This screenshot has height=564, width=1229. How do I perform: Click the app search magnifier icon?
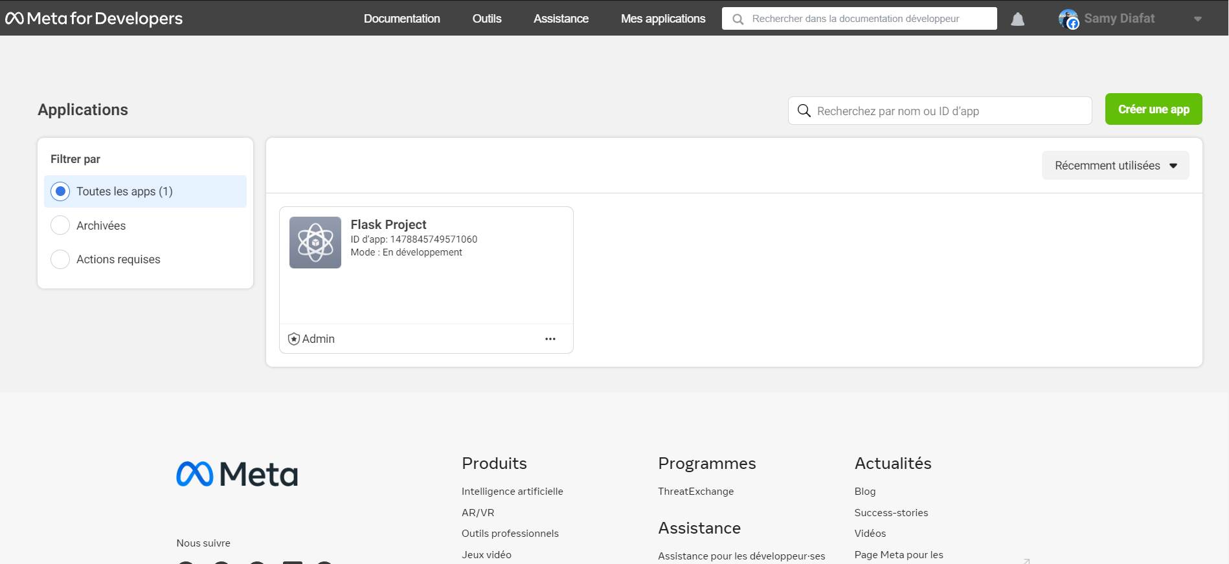tap(804, 111)
